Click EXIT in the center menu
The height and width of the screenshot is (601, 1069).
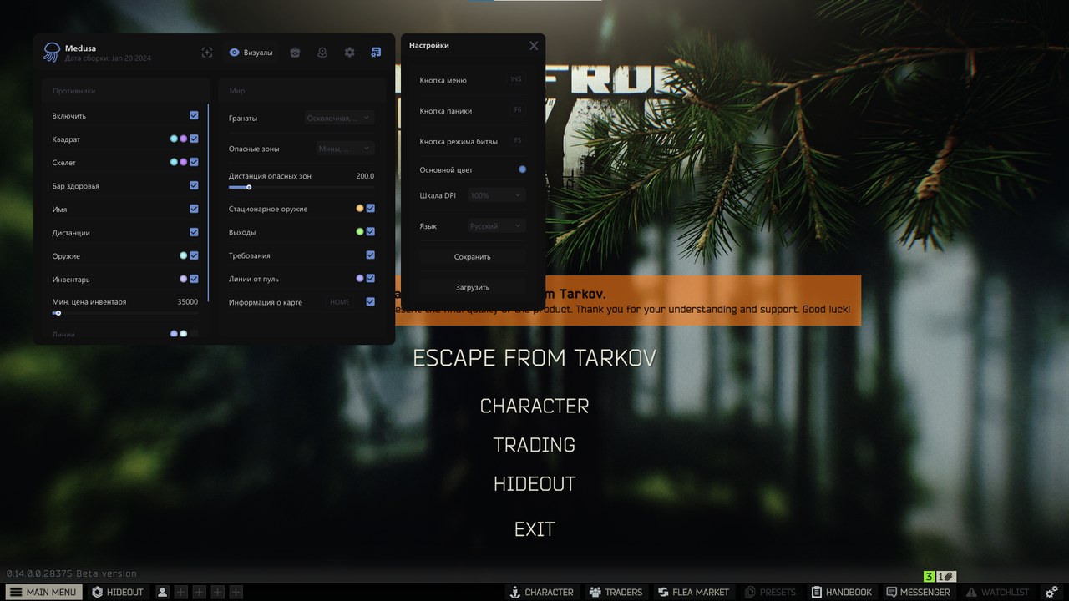[534, 529]
